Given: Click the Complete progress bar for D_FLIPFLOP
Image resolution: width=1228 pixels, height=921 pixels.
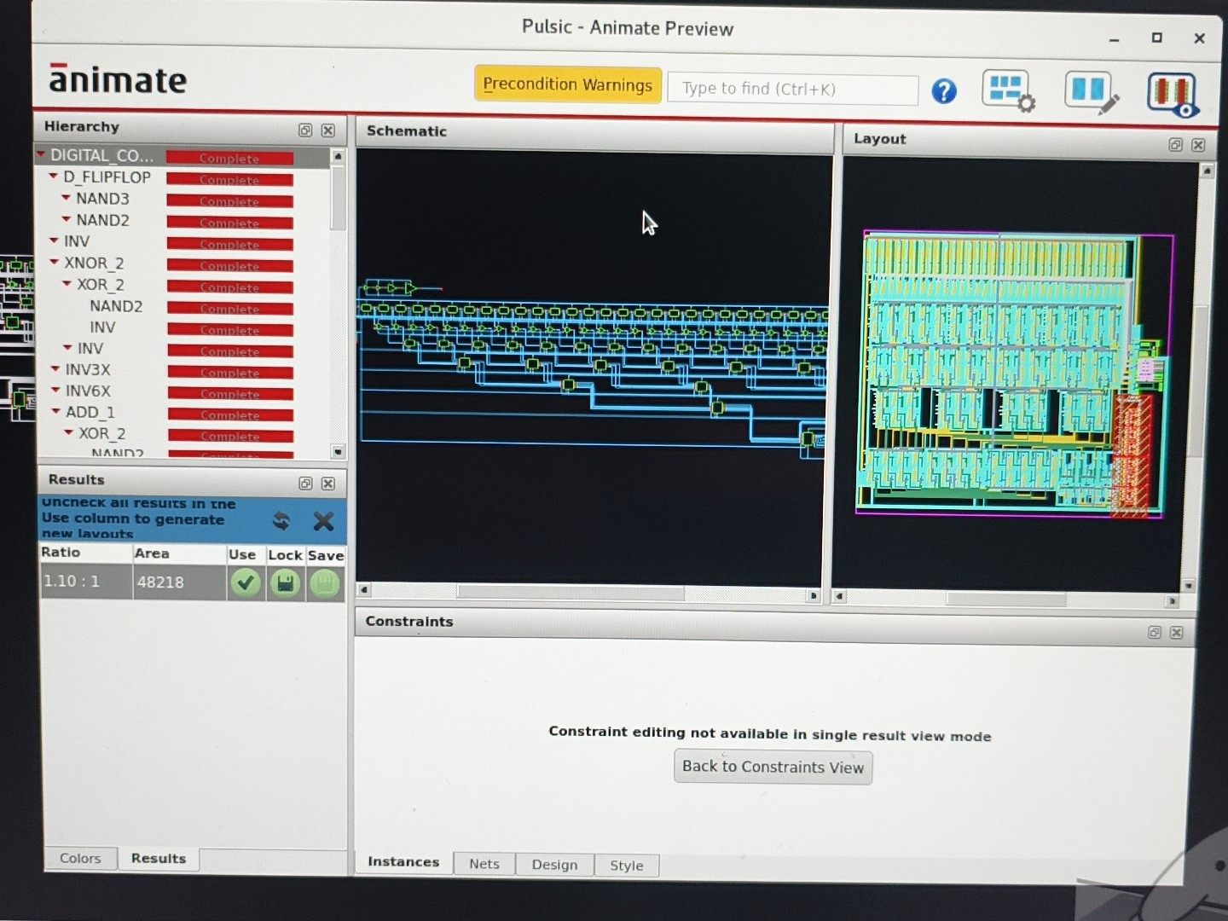Looking at the screenshot, I should coord(229,179).
